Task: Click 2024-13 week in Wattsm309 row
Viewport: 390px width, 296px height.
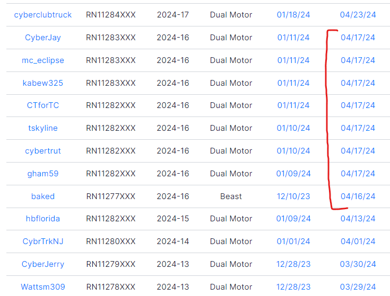Action: (x=173, y=287)
